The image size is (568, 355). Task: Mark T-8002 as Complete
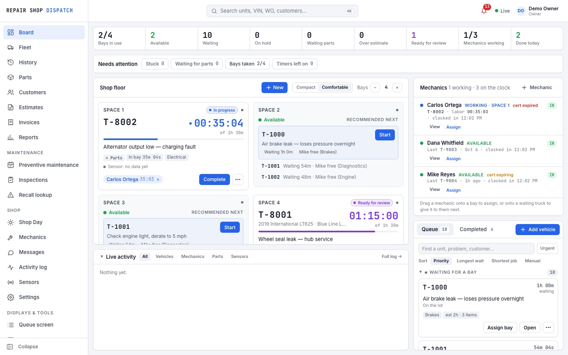click(x=215, y=179)
